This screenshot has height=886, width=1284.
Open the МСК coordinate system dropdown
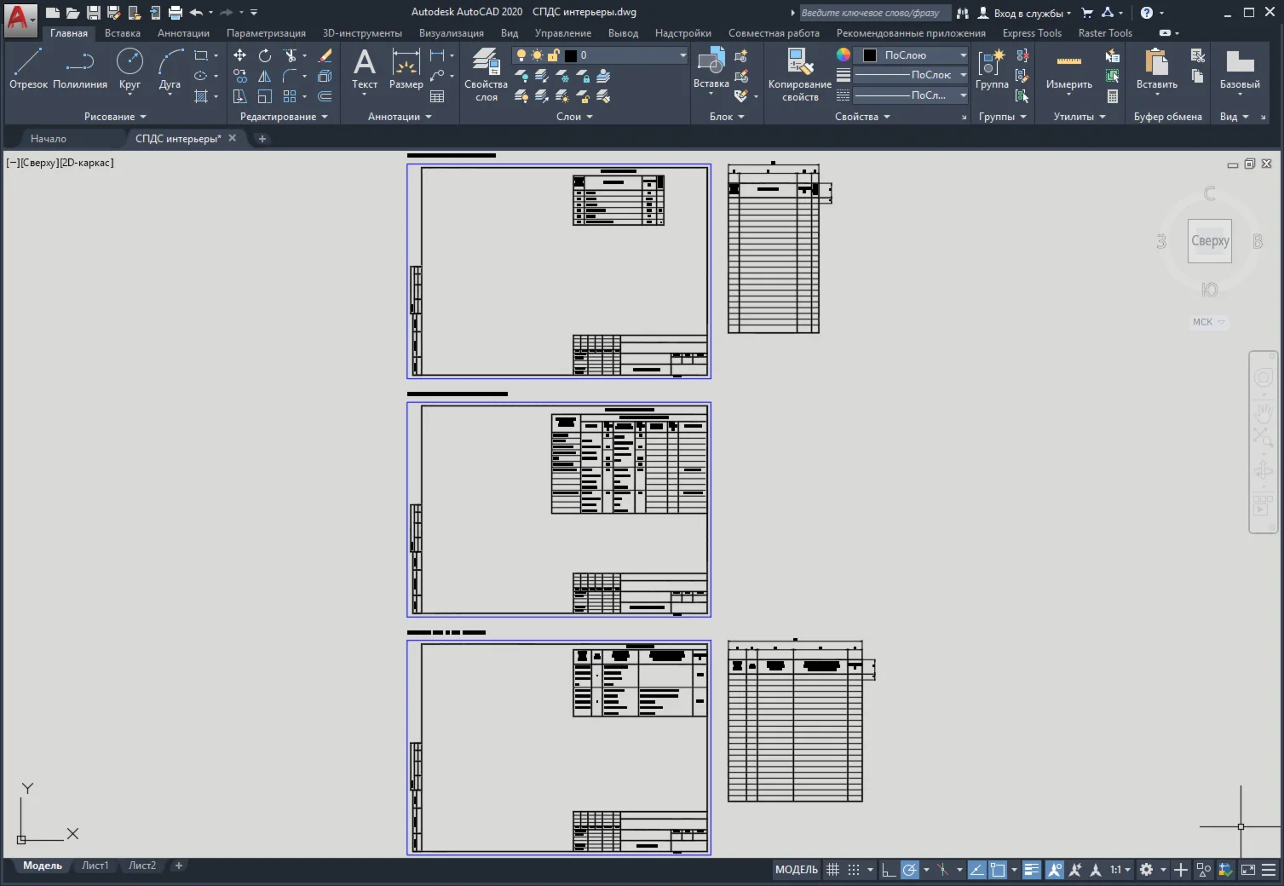(x=1208, y=322)
